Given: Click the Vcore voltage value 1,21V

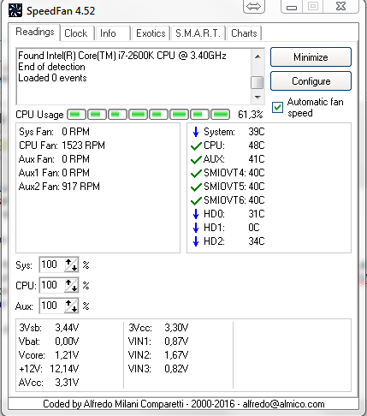Looking at the screenshot, I should (67, 355).
